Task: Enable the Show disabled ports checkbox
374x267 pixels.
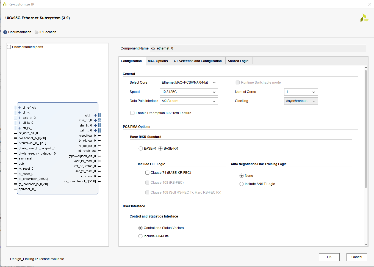Action: 9,47
